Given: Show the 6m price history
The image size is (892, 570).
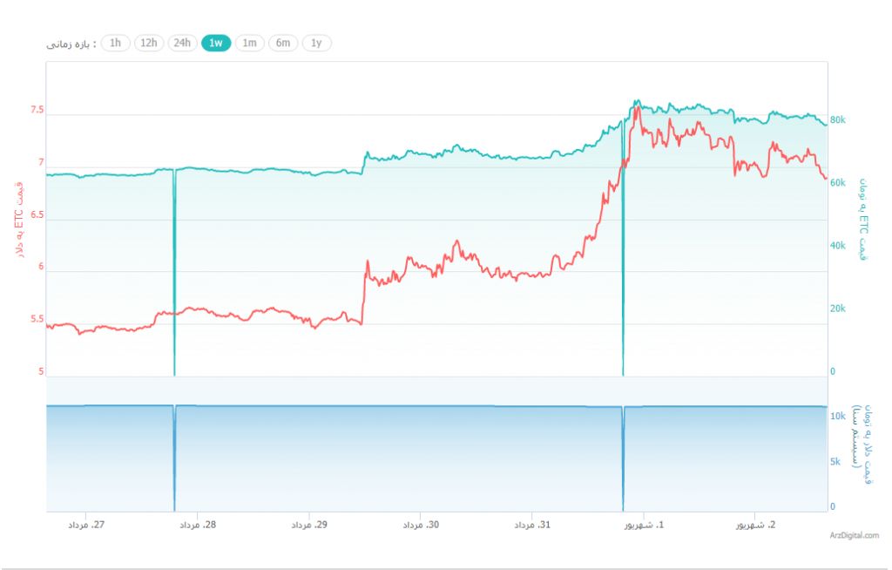Looking at the screenshot, I should 283,43.
